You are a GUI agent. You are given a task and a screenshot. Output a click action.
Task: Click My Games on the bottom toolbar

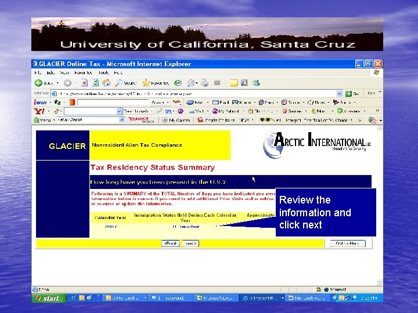[176, 121]
